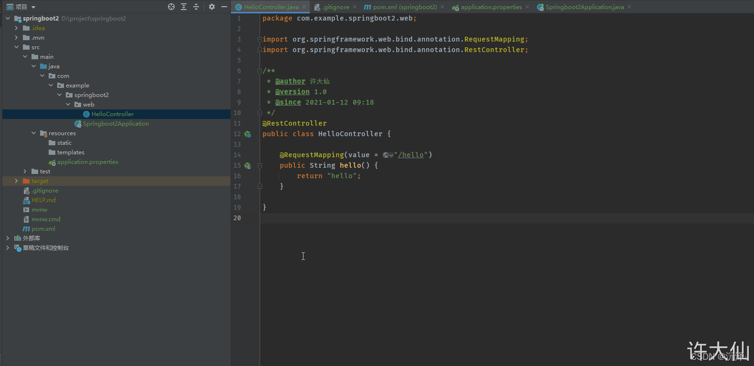Collapse the springboot2 project root node
Screen dimensions: 754x366
[8, 19]
